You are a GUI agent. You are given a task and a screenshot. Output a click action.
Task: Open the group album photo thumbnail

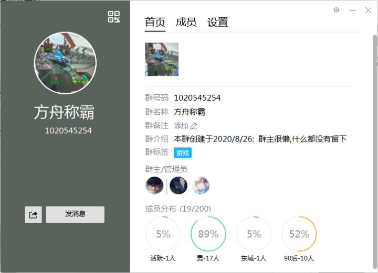(162, 59)
